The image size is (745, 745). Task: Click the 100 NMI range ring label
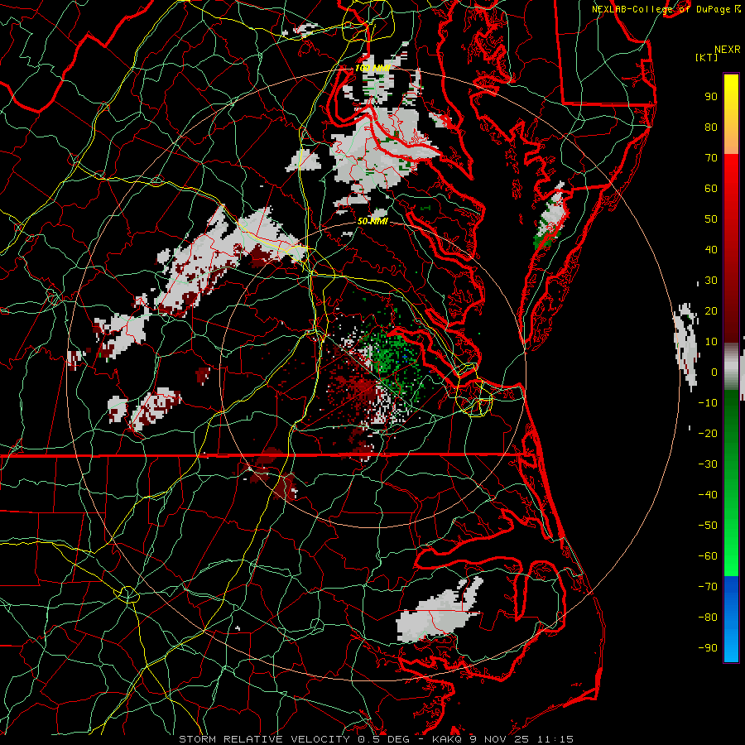pyautogui.click(x=372, y=69)
